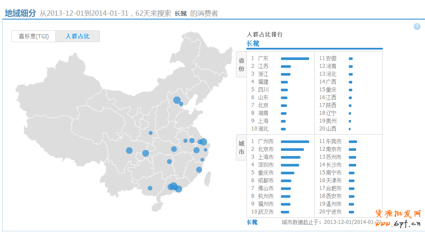Click the 深圳市 percentage bar
The image size is (425, 233).
point(290,165)
